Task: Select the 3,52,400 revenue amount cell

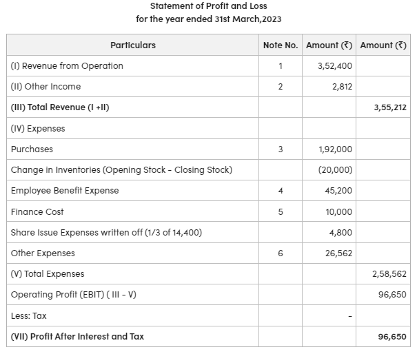Action: [x=335, y=66]
